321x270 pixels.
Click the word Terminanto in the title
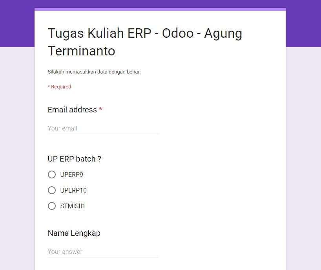tap(82, 51)
